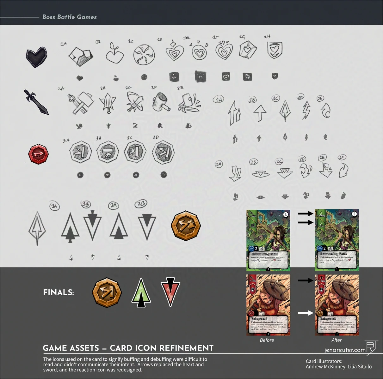This screenshot has height=379, width=383.
Task: Select the dark sword icon
Action: [x=36, y=102]
